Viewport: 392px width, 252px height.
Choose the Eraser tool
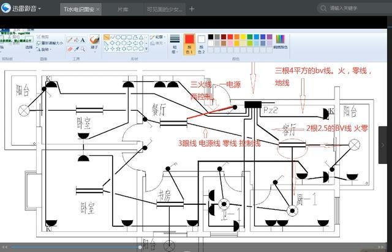pos(69,48)
